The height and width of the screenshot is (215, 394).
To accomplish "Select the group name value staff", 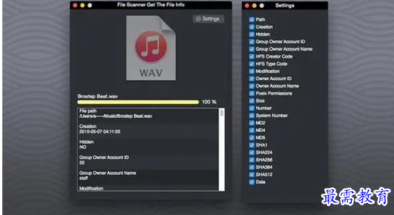I will (83, 178).
